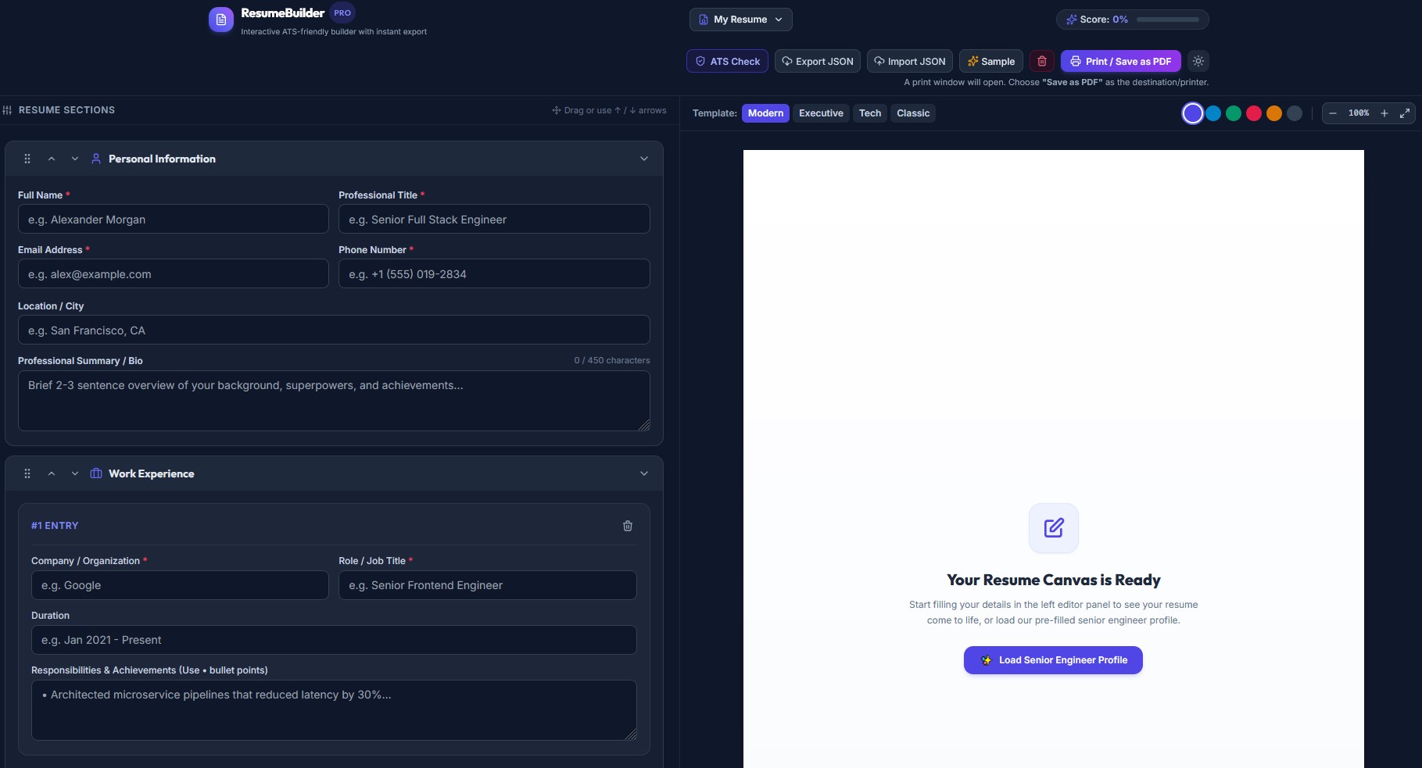1422x768 pixels.
Task: Click the Score progress bar
Action: (1168, 20)
